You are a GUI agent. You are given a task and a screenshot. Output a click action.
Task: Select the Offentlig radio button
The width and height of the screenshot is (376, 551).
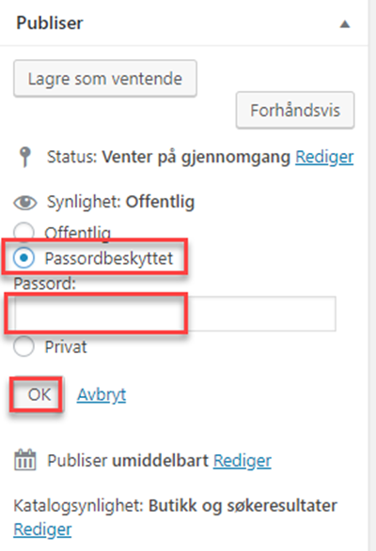pyautogui.click(x=23, y=232)
